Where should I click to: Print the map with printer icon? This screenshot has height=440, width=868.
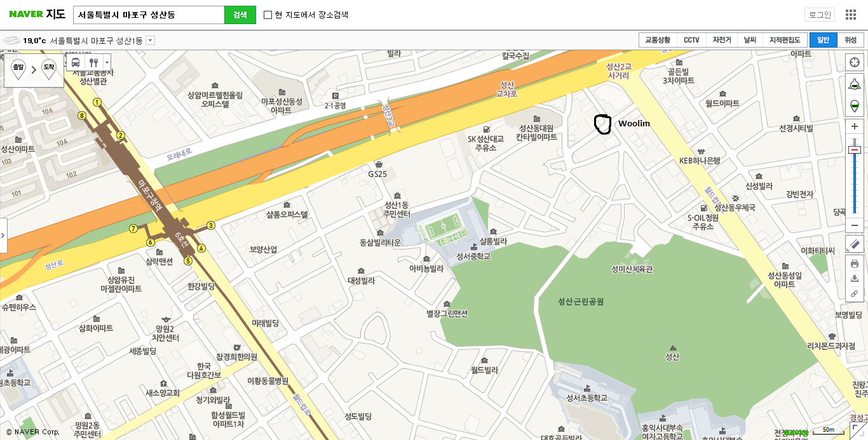click(x=855, y=263)
